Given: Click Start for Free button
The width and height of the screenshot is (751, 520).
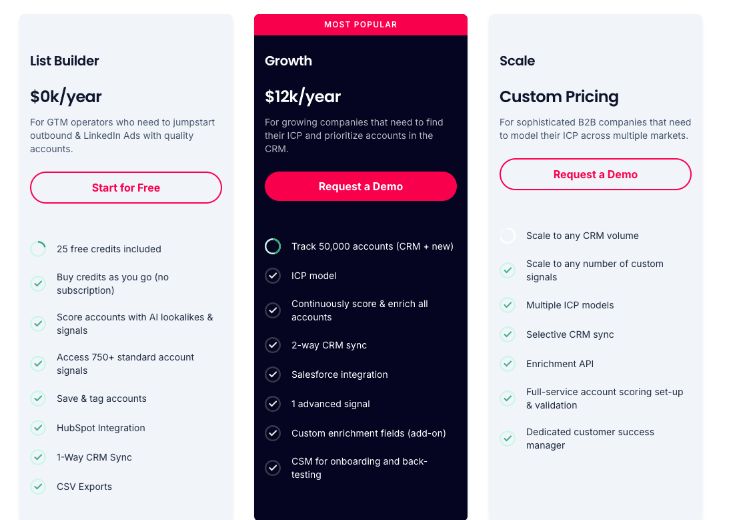Looking at the screenshot, I should 126,188.
